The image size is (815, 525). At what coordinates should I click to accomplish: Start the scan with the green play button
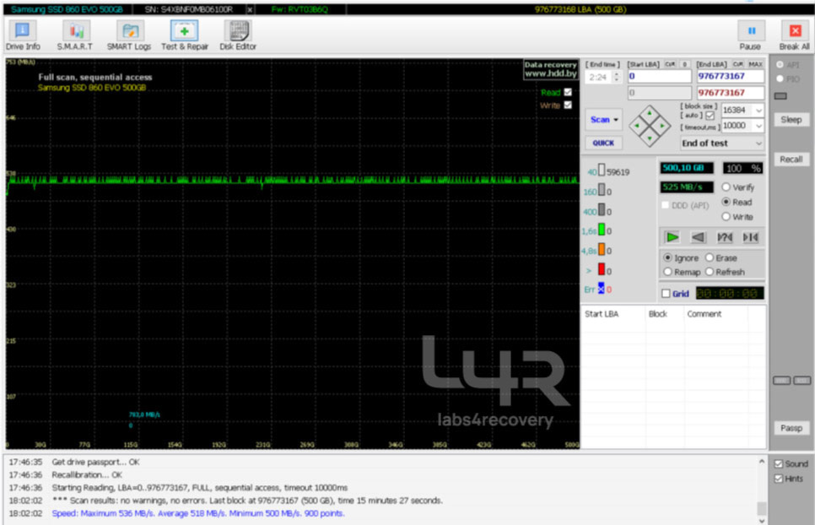(672, 237)
